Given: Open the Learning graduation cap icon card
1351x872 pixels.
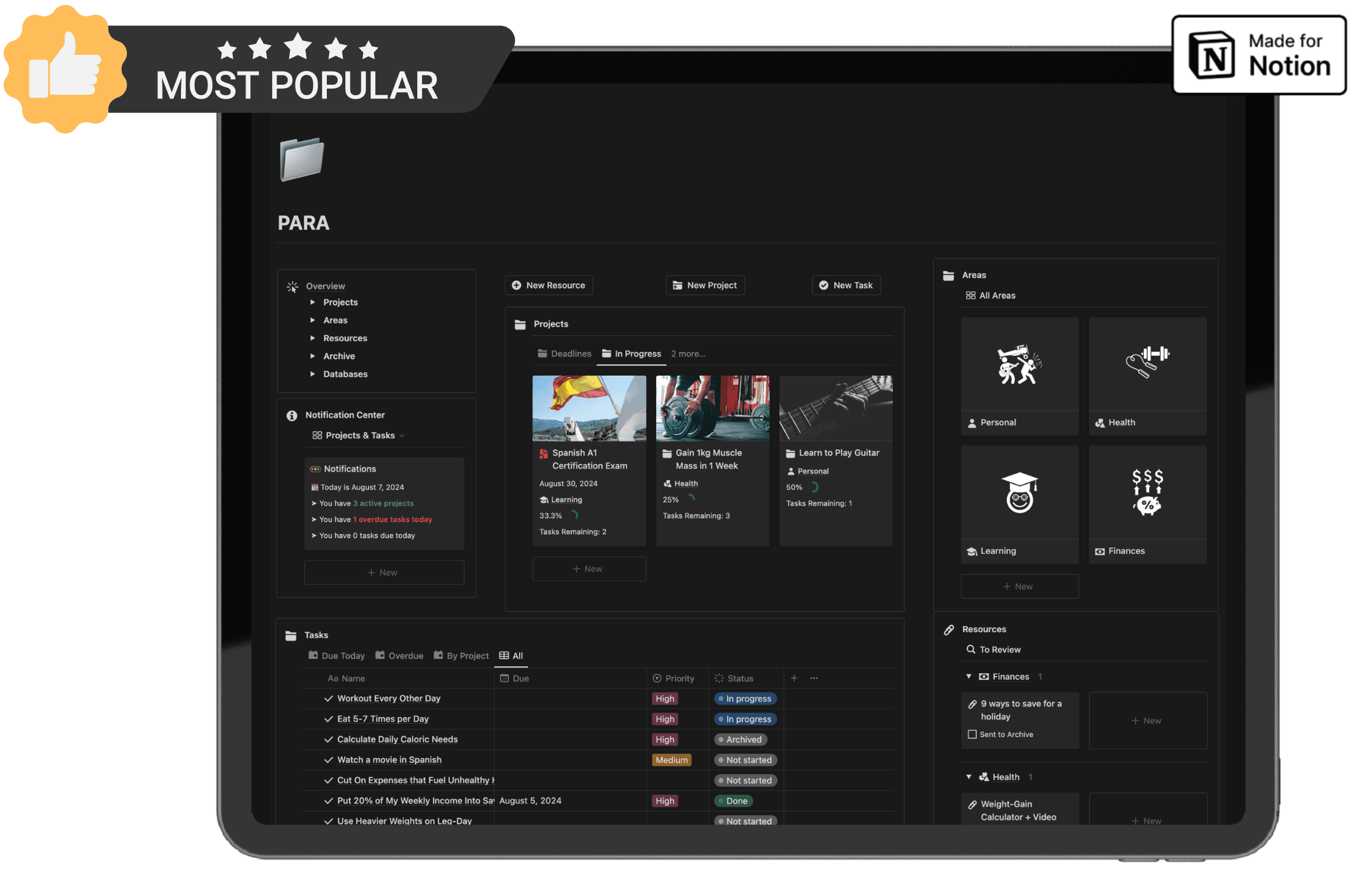Looking at the screenshot, I should [1019, 493].
